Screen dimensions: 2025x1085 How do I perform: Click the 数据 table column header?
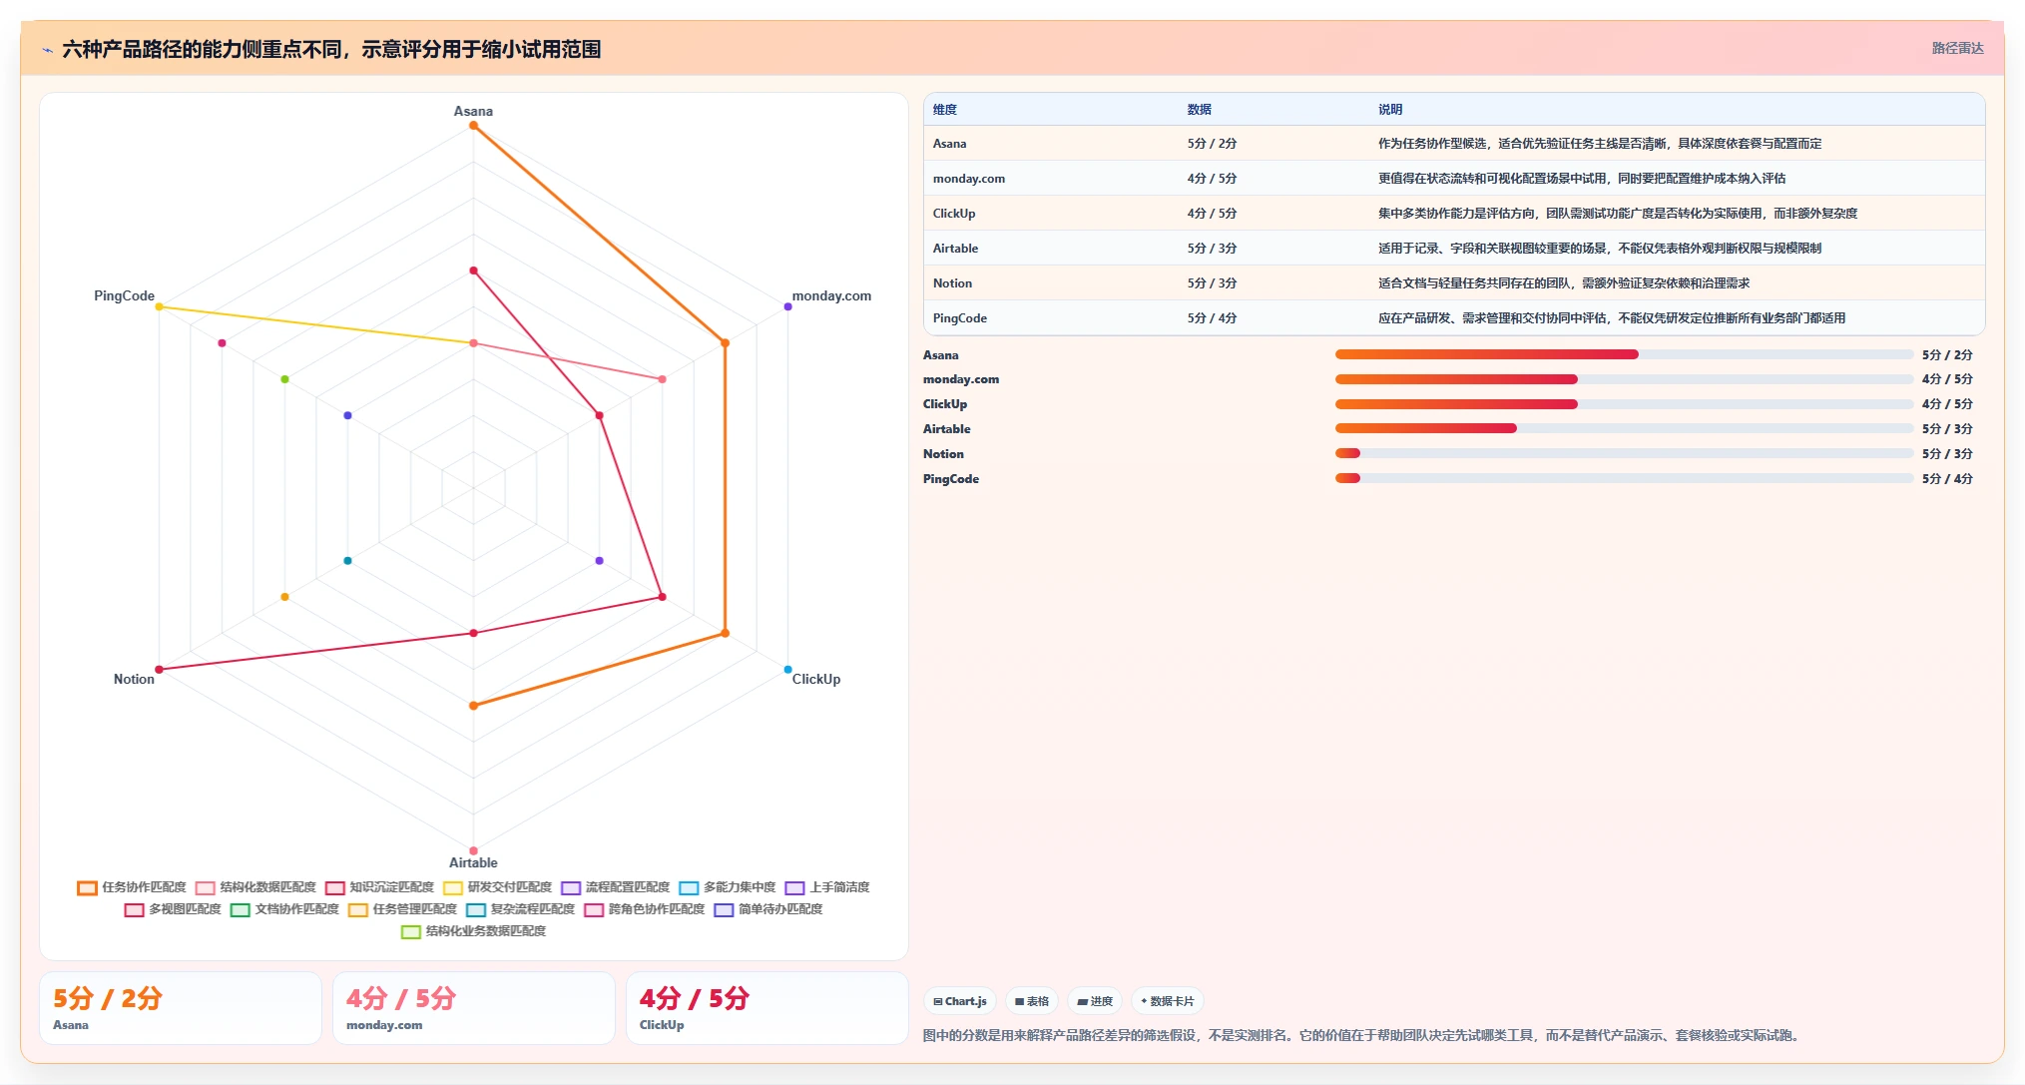coord(1199,110)
